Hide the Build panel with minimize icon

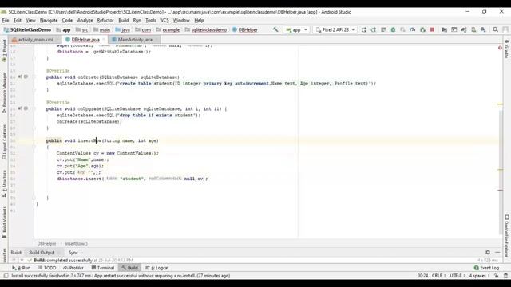pos(497,252)
